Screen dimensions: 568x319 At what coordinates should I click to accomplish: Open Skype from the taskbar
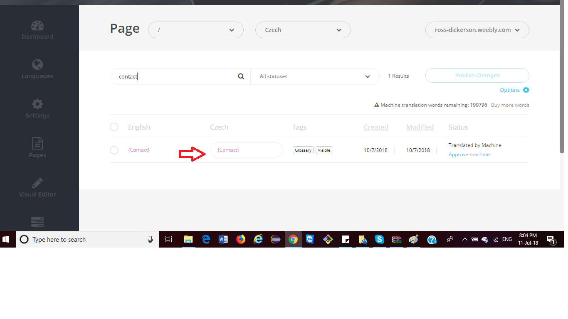[x=379, y=239]
